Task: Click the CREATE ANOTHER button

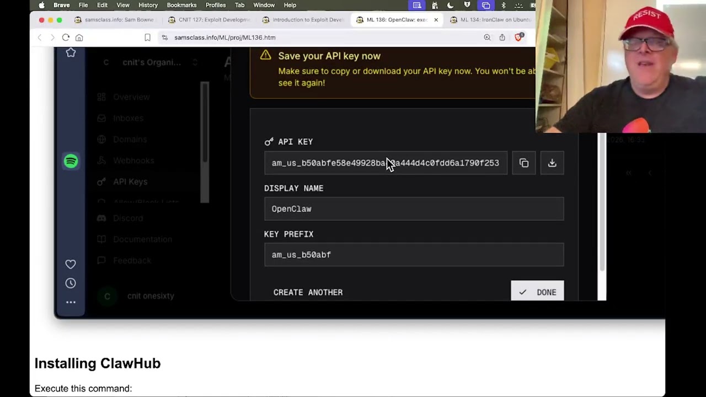Action: point(308,292)
